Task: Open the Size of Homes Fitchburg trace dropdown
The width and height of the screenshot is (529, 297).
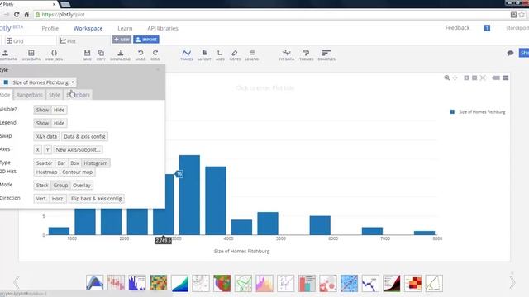Action: [x=39, y=82]
